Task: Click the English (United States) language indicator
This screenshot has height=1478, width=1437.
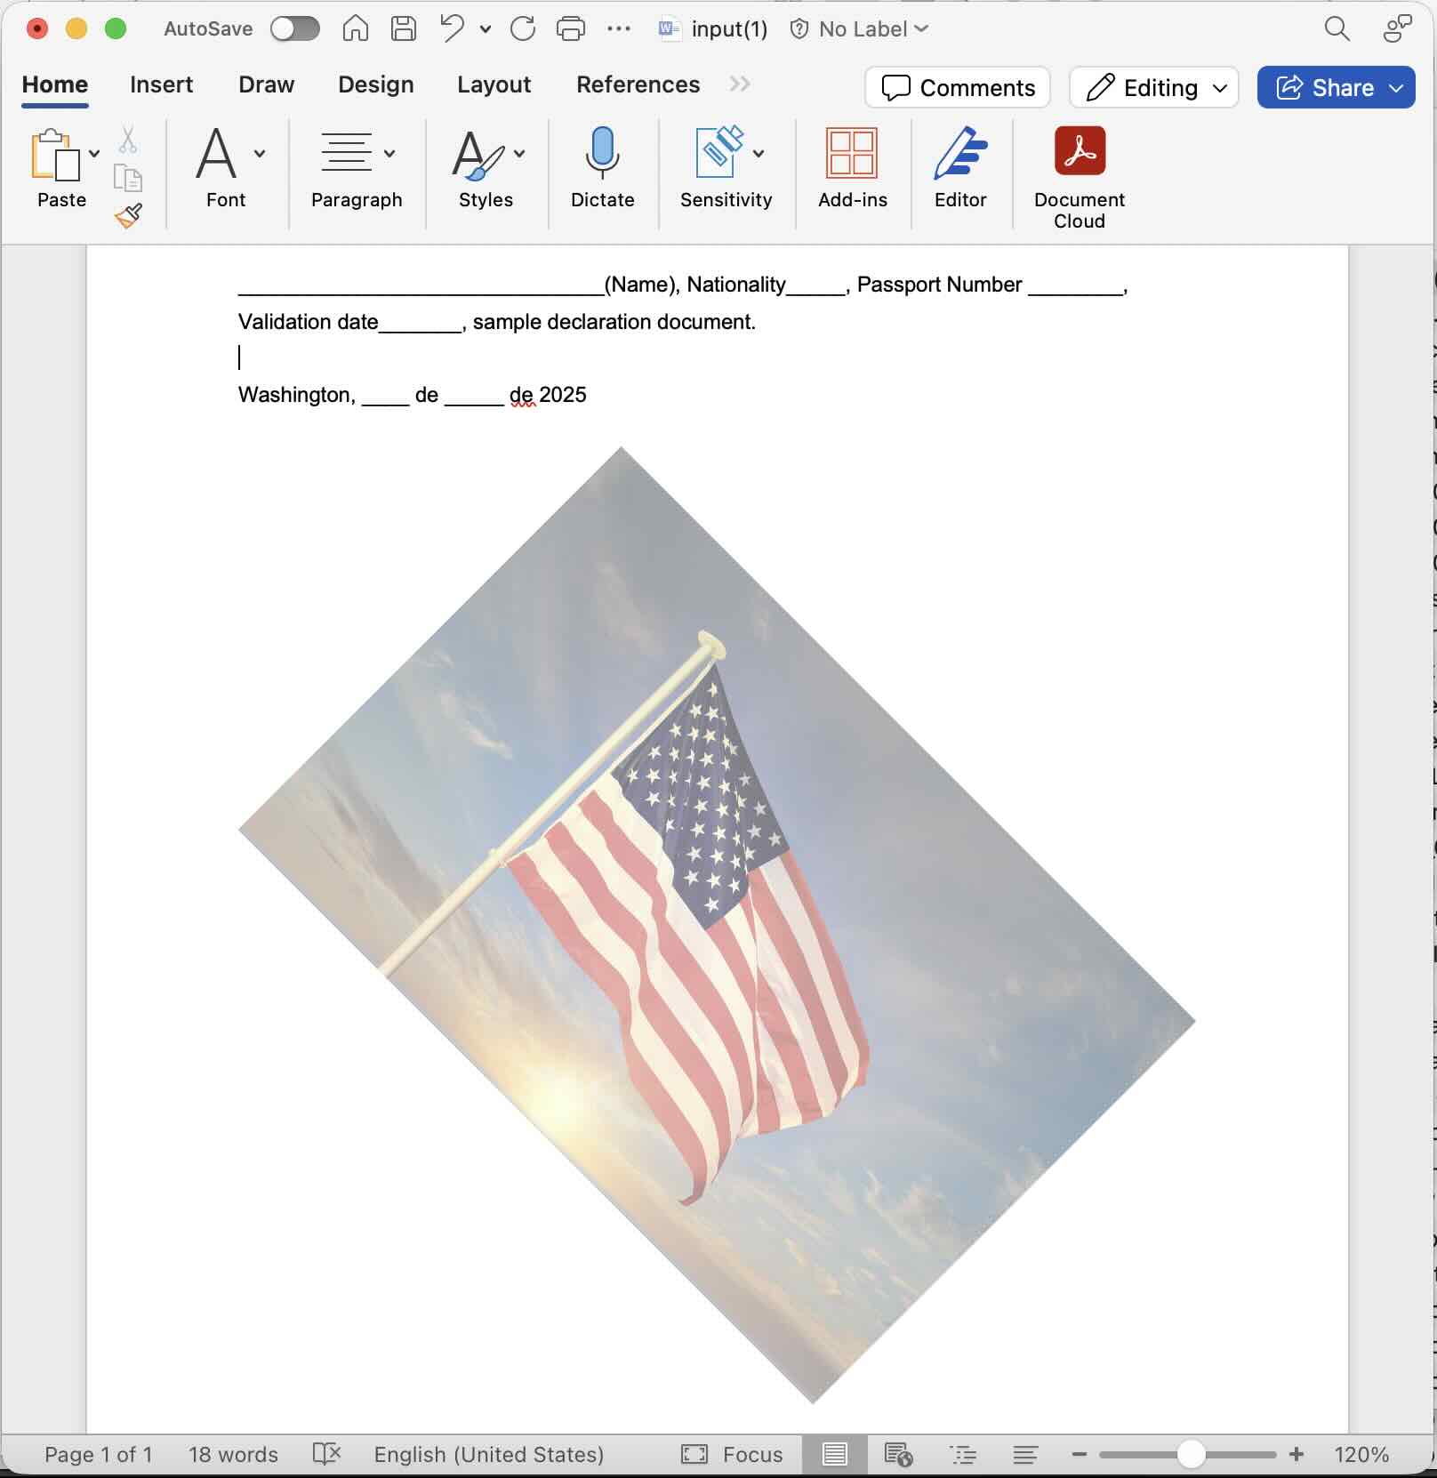Action: pyautogui.click(x=487, y=1455)
